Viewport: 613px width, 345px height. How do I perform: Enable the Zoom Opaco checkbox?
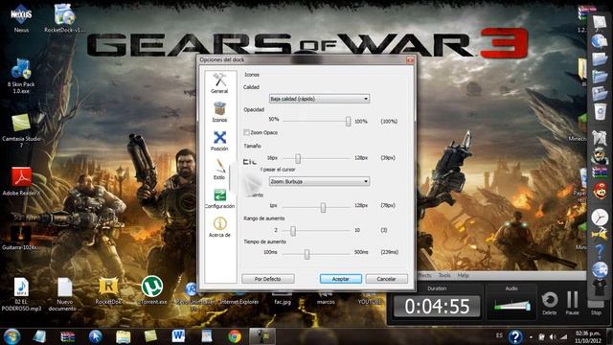pyautogui.click(x=247, y=132)
